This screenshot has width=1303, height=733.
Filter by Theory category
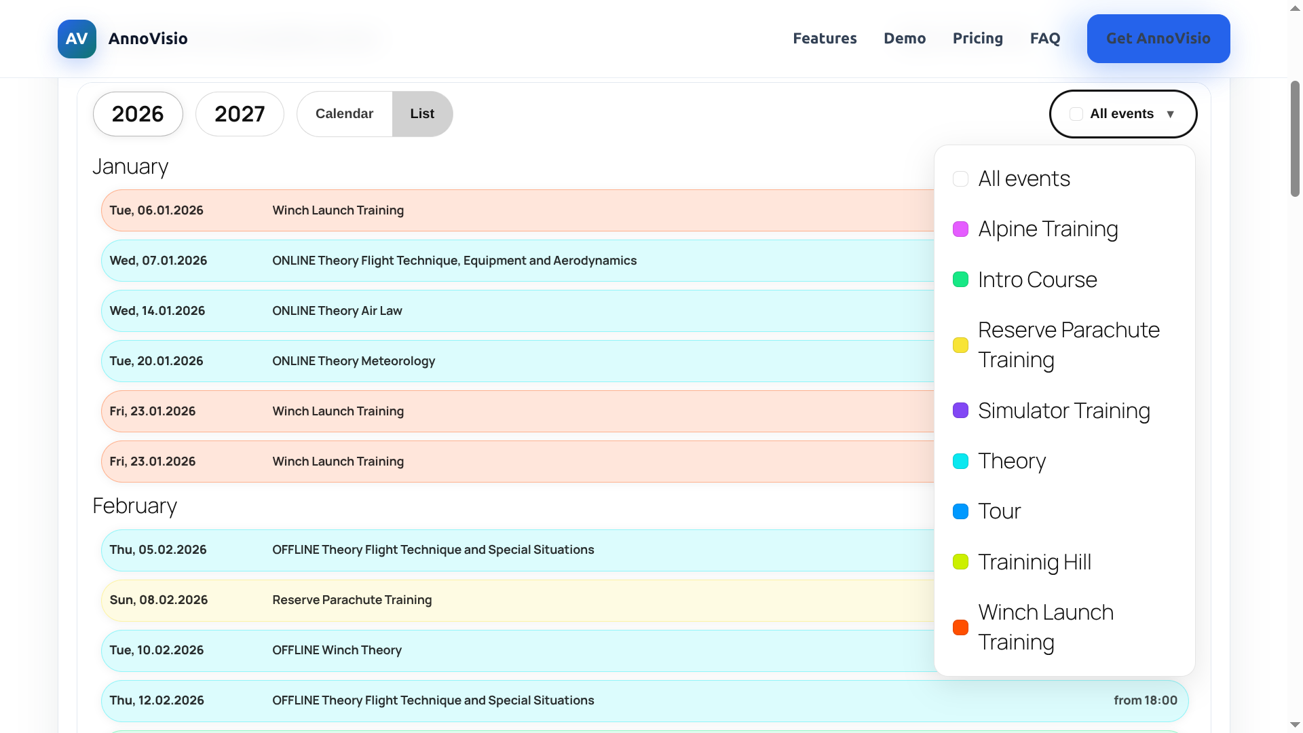click(x=1064, y=461)
